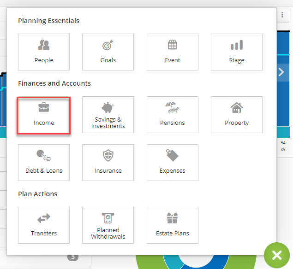Choose the Stage bar-chart tile
Screen dimensions: 293x269
pos(237,52)
